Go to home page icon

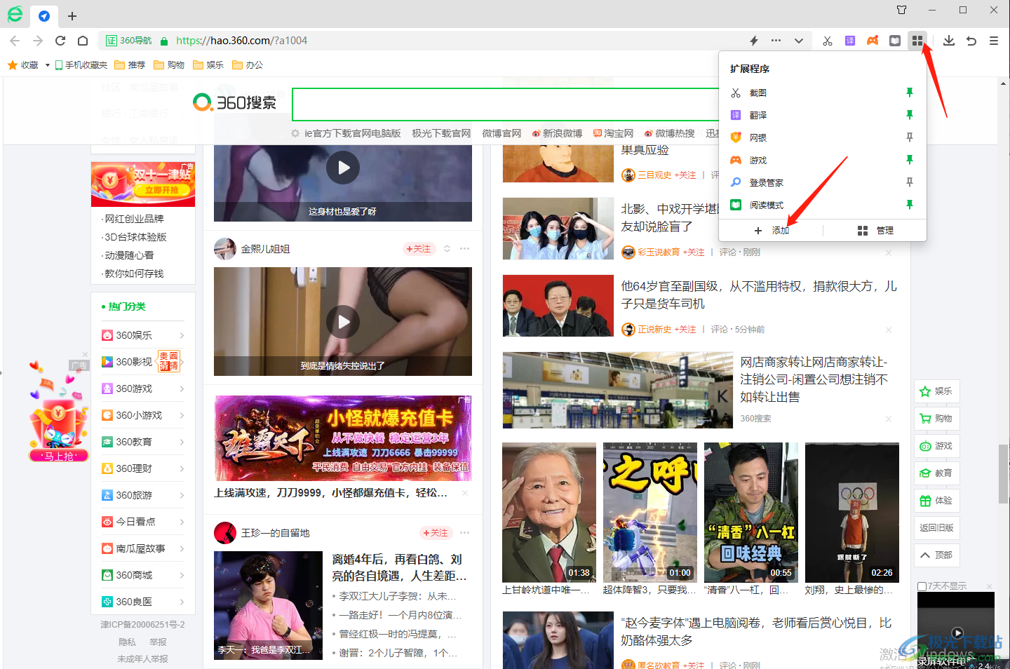click(x=83, y=41)
